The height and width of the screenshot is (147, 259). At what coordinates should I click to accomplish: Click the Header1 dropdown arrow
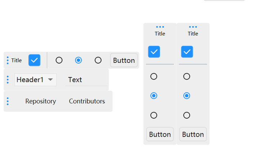(50, 80)
